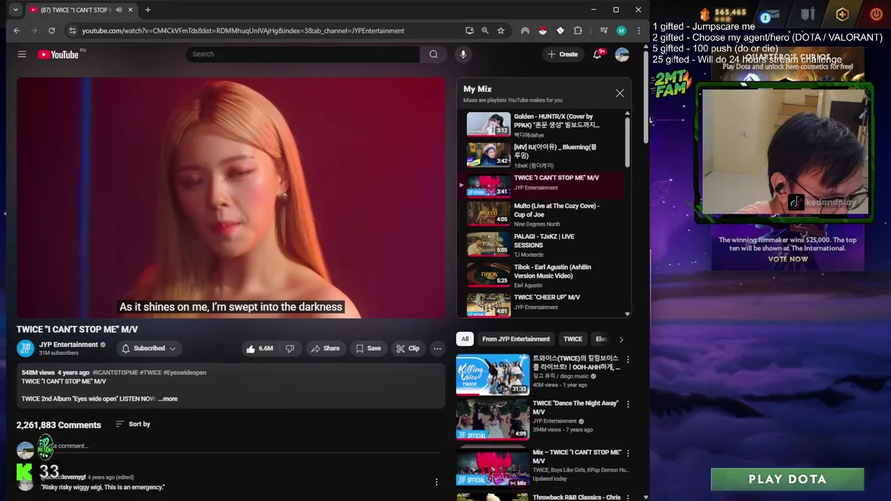Focus the YouTube search field
Image resolution: width=891 pixels, height=501 pixels.
tap(303, 54)
